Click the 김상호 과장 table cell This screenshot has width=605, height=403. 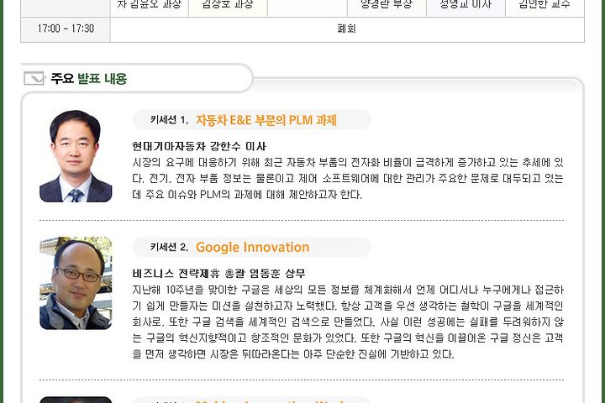(228, 5)
